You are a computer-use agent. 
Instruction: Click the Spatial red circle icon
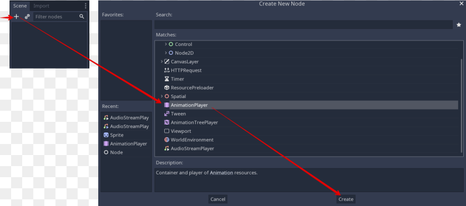pos(167,96)
